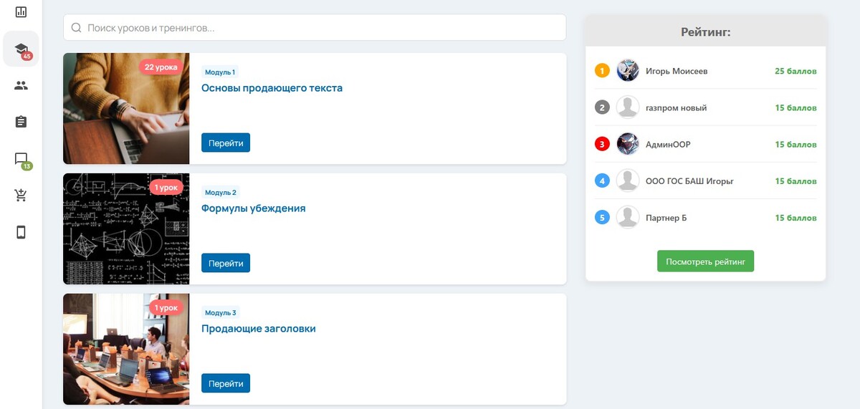
Task: Click Игорь Моисеев's avatar in rating
Action: 628,71
